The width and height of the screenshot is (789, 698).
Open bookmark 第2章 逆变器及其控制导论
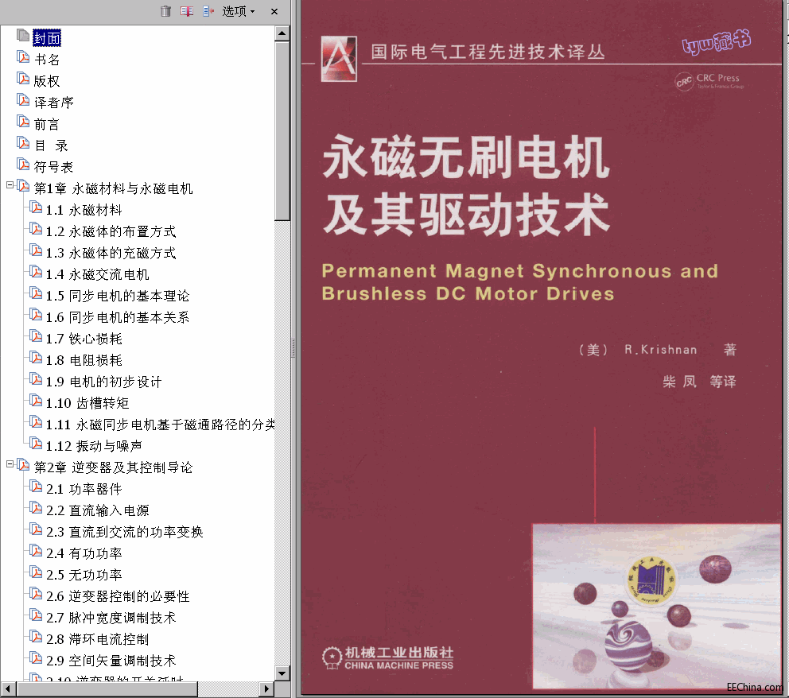[x=113, y=467]
